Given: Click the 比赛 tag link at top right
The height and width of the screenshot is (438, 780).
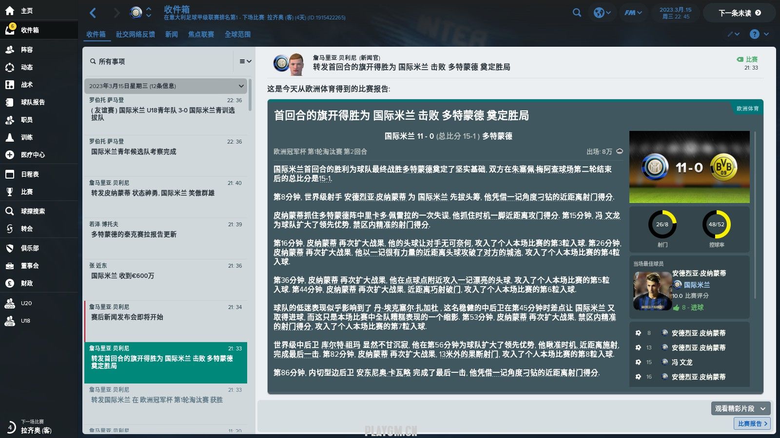Looking at the screenshot, I should [747, 59].
